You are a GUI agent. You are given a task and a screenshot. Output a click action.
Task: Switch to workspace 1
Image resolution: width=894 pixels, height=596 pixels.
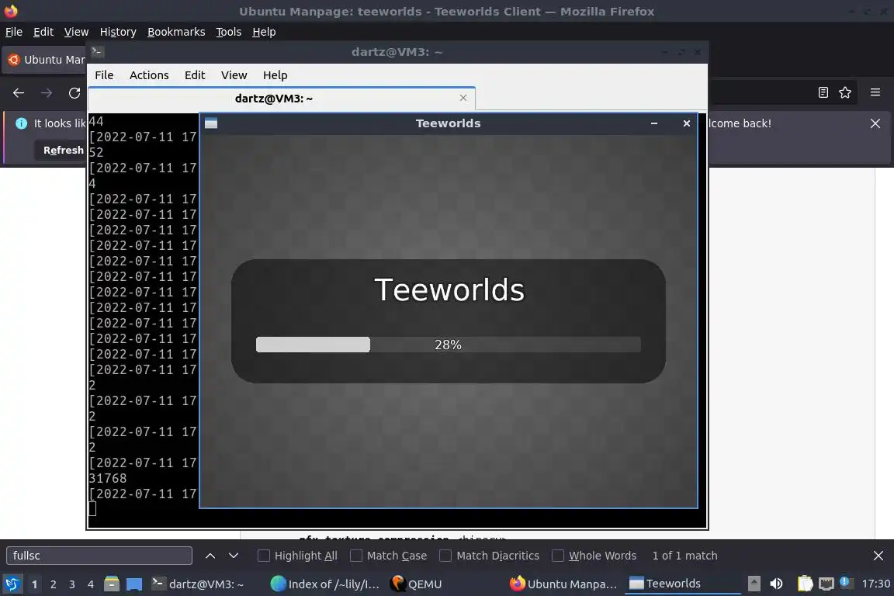(x=35, y=584)
